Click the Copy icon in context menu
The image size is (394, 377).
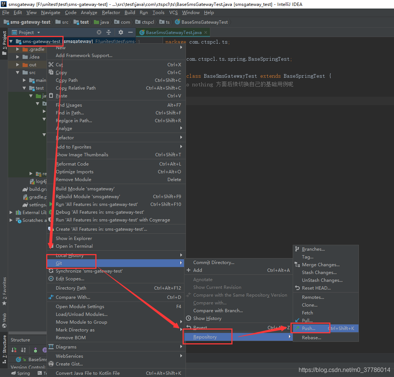[x=51, y=72]
